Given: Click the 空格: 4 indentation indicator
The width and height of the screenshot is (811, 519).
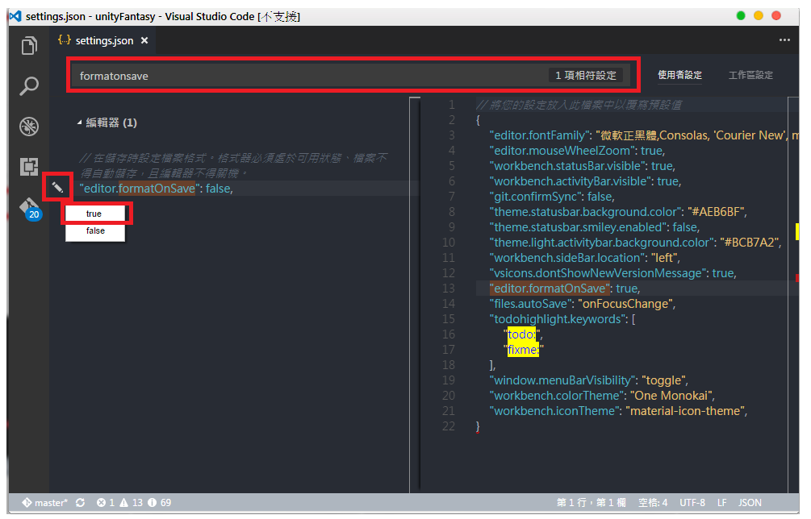Looking at the screenshot, I should 653,502.
